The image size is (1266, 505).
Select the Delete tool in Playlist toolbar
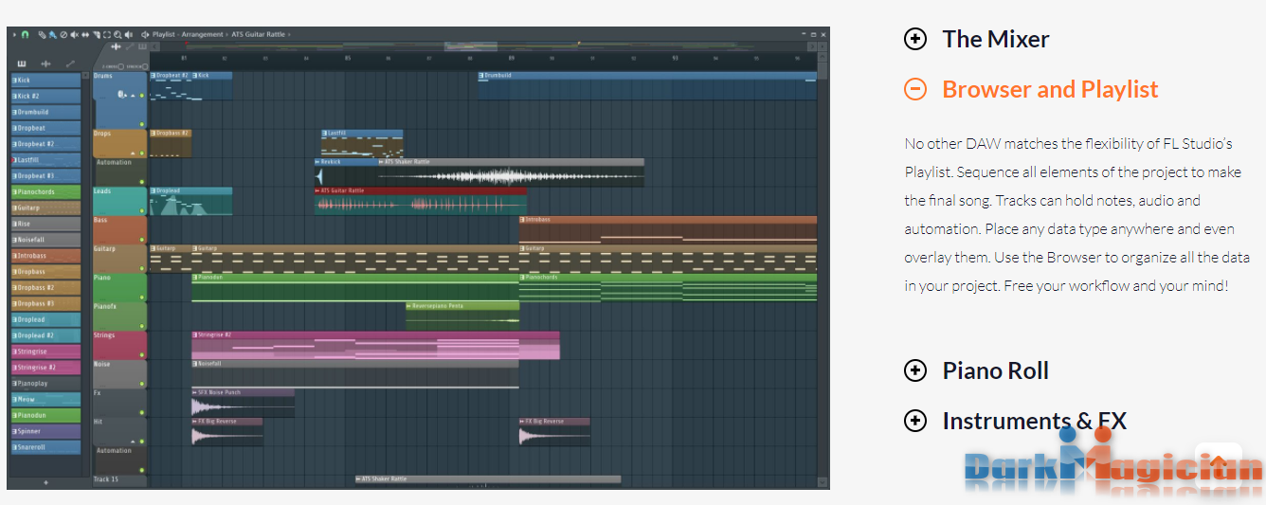pyautogui.click(x=63, y=34)
